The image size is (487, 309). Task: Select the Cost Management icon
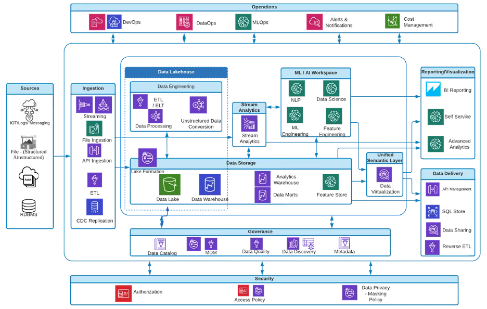392,21
